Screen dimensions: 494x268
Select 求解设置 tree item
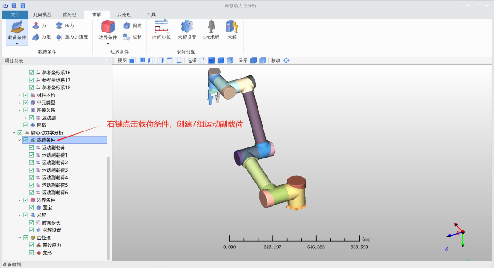tap(52, 230)
